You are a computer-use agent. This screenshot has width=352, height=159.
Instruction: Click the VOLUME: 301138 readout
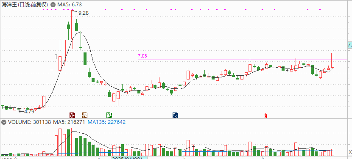click(x=29, y=122)
